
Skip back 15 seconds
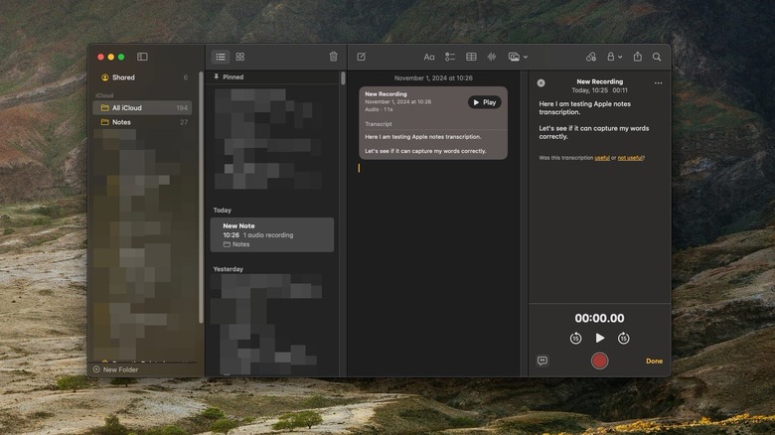point(575,338)
